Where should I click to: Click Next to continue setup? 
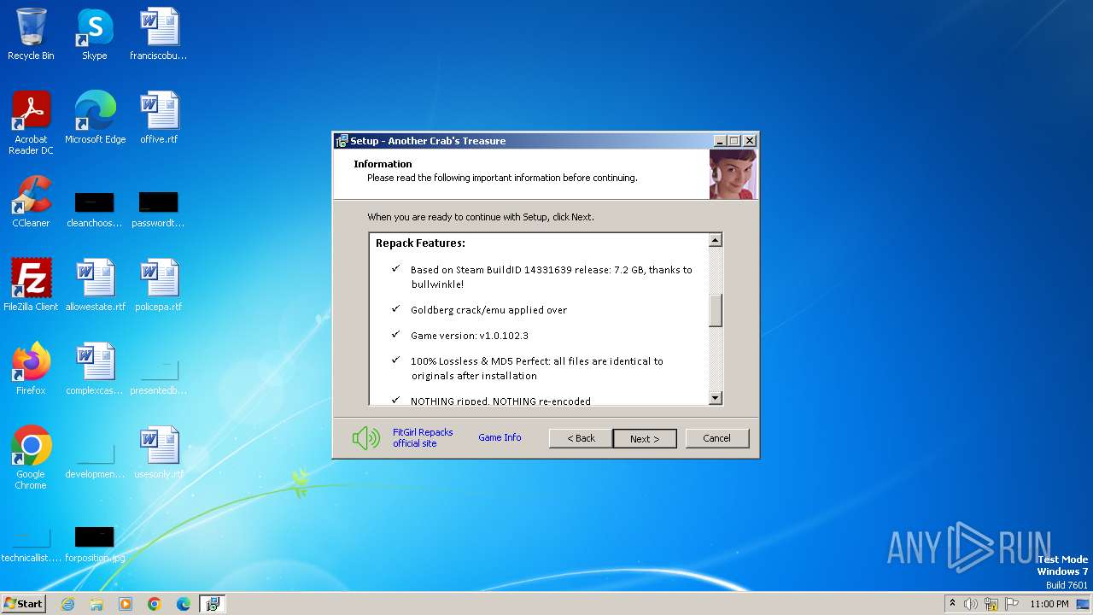[645, 438]
